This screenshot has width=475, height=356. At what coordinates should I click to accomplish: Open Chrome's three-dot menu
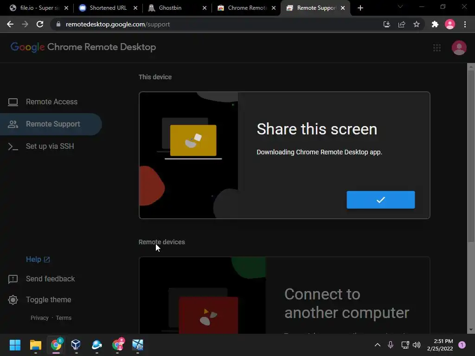465,24
